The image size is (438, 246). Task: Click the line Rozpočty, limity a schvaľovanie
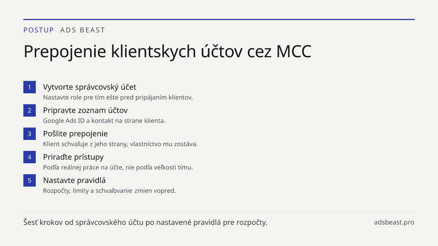109,191
